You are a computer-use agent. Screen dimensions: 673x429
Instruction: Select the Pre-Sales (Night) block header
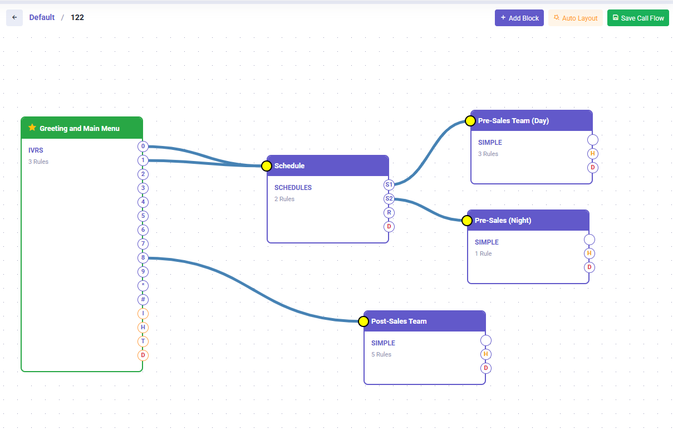[528, 221]
